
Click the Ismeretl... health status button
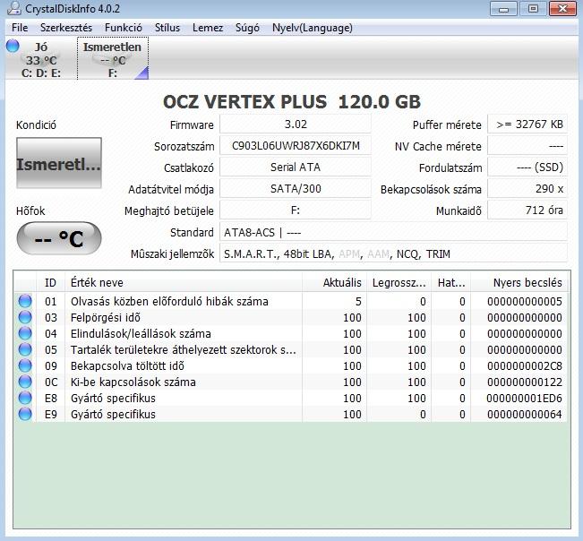[x=59, y=163]
